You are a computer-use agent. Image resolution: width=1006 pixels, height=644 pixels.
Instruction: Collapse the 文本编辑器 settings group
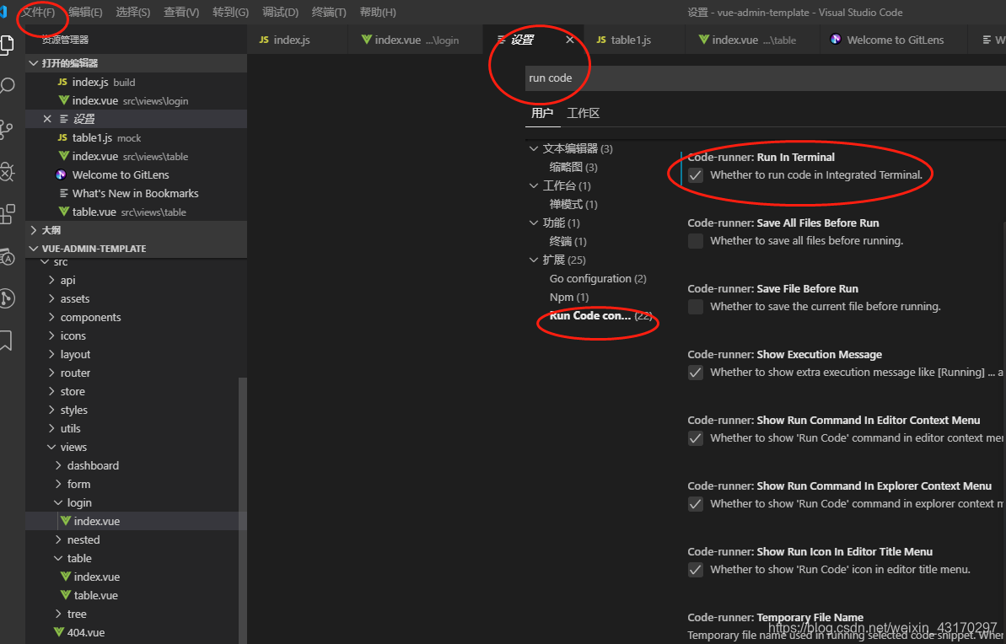[x=533, y=149]
